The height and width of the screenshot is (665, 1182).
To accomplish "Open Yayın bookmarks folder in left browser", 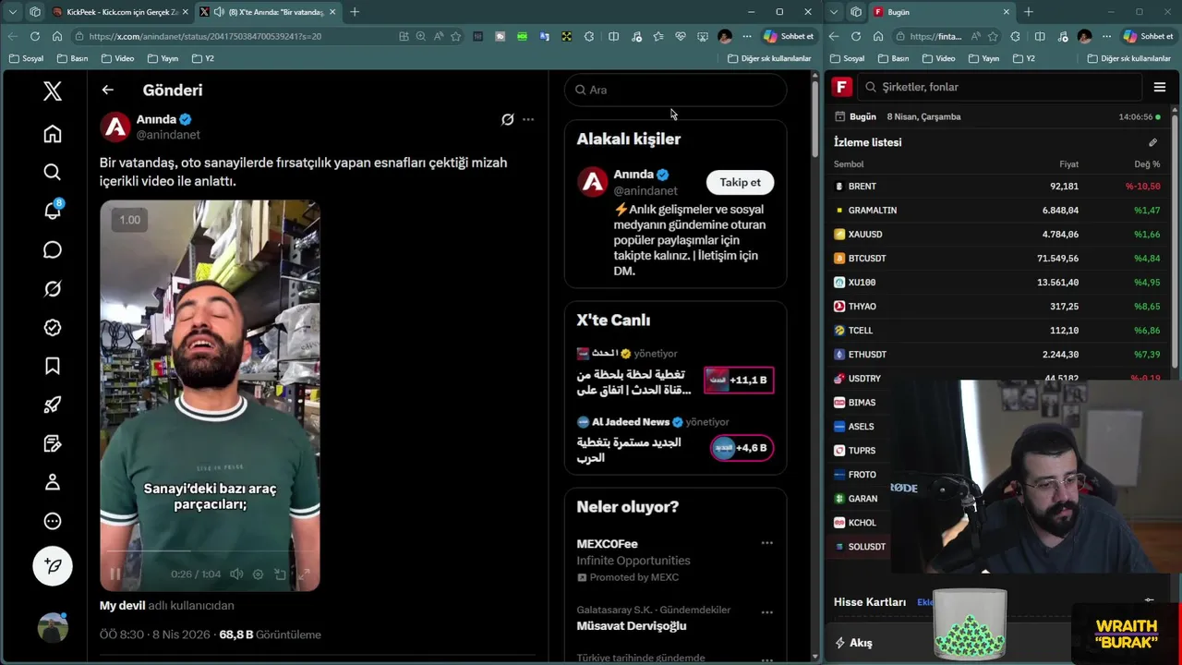I will pos(163,58).
